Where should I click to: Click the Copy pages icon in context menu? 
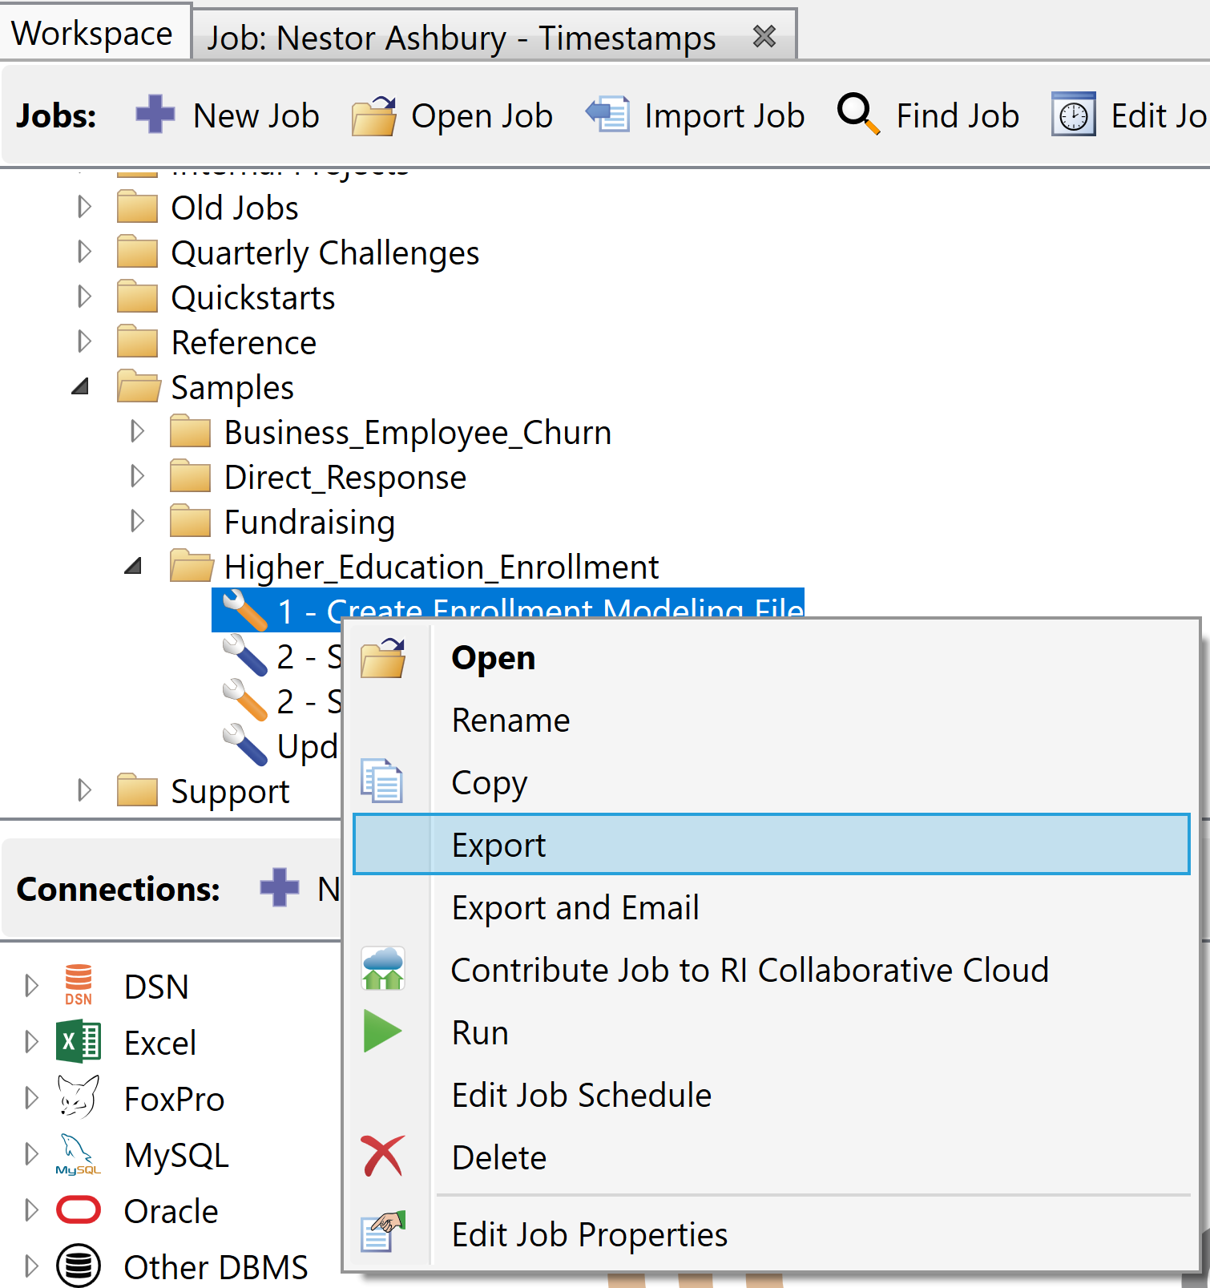click(x=381, y=781)
